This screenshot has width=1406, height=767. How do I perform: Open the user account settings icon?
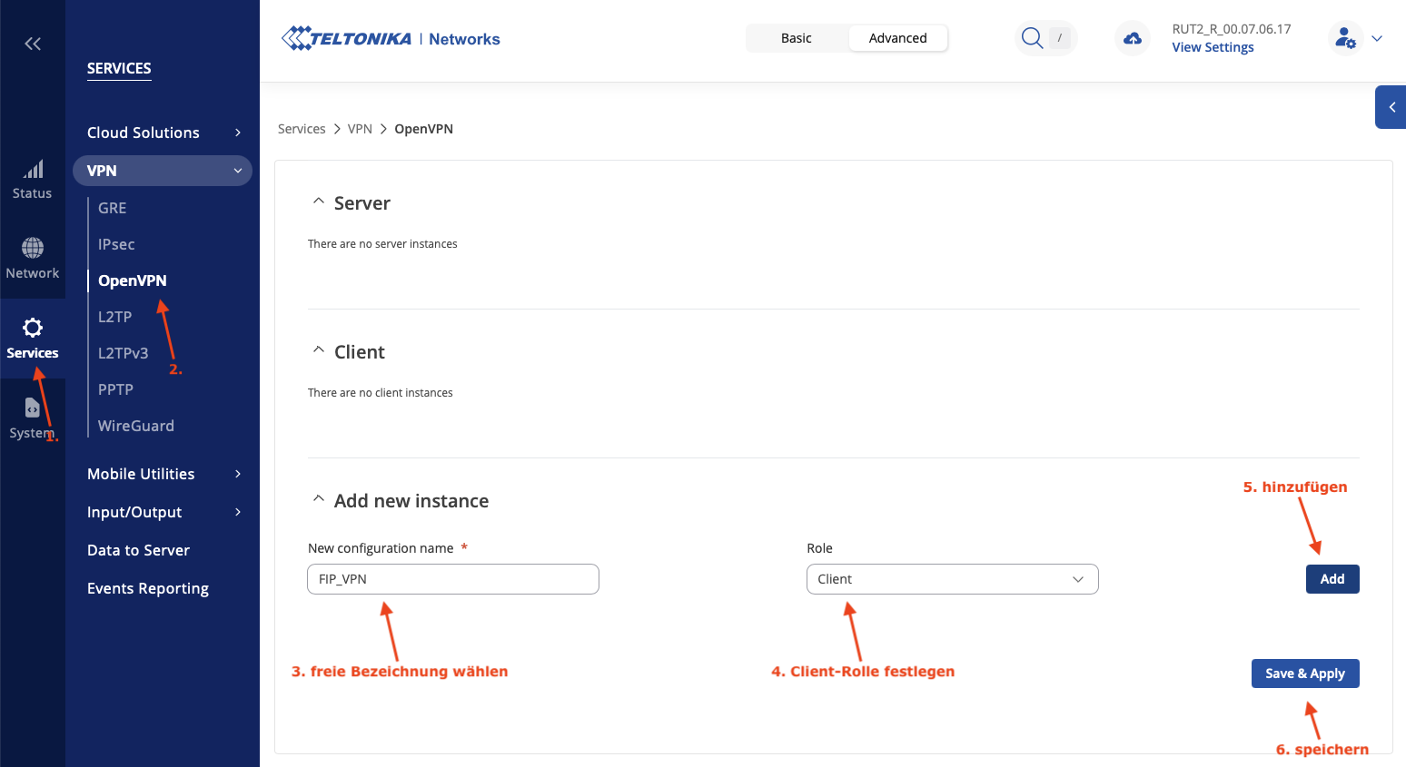click(1345, 38)
